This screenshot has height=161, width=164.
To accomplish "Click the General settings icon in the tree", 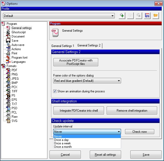I will click(8, 28).
